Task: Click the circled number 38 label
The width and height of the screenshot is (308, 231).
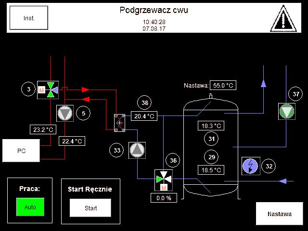Action: [144, 103]
